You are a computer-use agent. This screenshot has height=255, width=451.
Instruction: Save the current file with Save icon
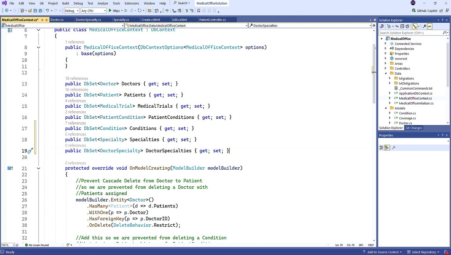coord(35,11)
